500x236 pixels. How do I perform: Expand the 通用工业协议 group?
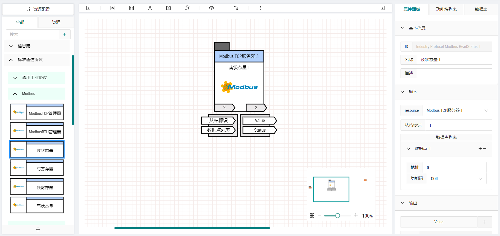point(37,78)
